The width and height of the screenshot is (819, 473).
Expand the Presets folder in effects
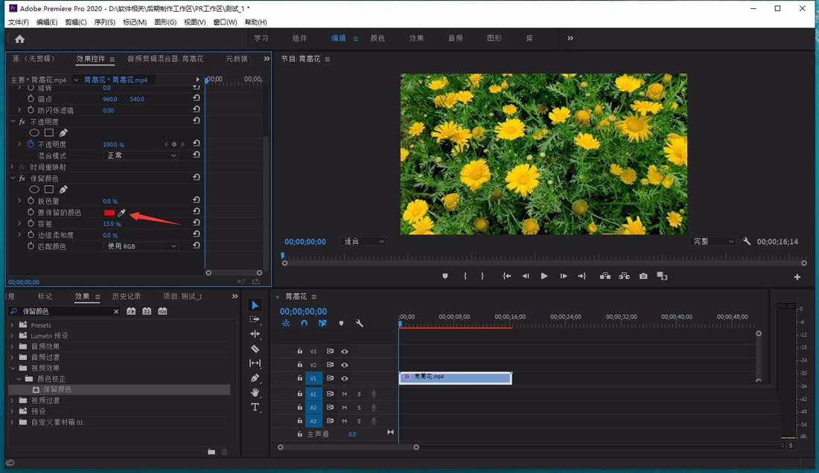12,325
